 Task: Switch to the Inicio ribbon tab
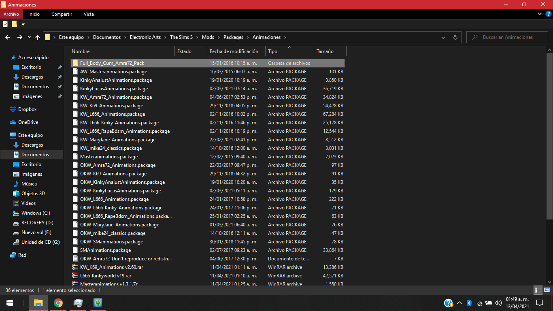tap(34, 14)
